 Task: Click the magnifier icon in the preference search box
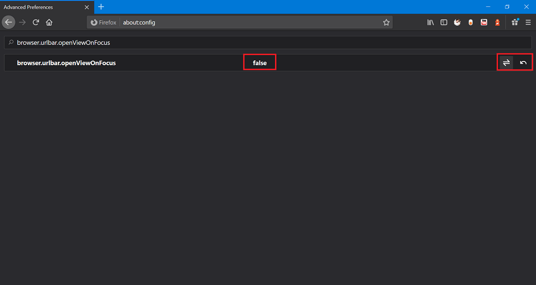11,43
